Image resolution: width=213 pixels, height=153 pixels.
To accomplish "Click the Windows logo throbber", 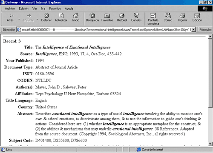I will [x=205, y=8].
